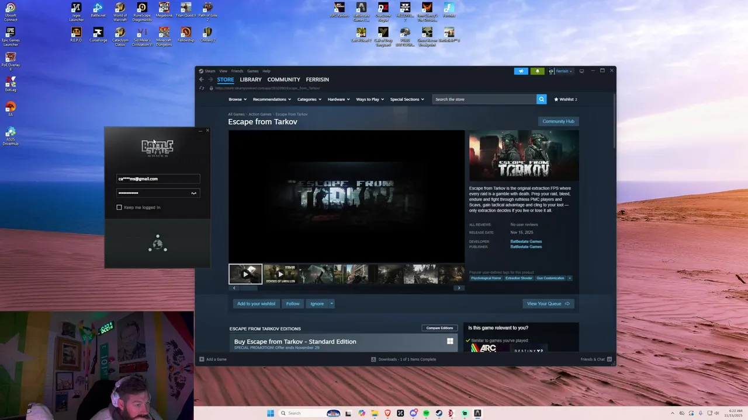Viewport: 748px width, 420px height.
Task: Open the Epic Games Launcher desktop icon
Action: coord(11,36)
